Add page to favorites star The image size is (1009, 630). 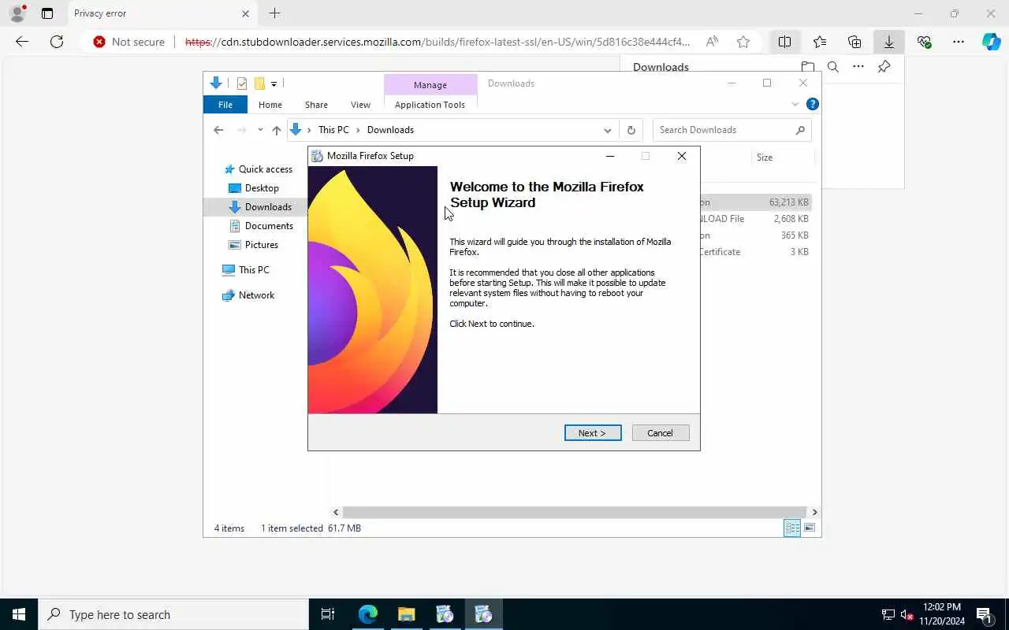pyautogui.click(x=743, y=42)
